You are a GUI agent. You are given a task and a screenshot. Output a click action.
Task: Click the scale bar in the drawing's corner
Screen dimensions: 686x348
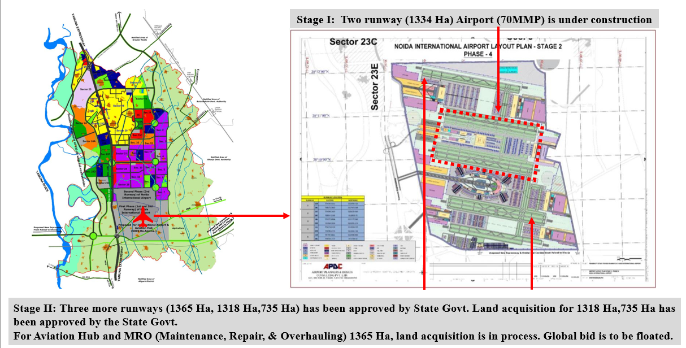tap(629, 259)
